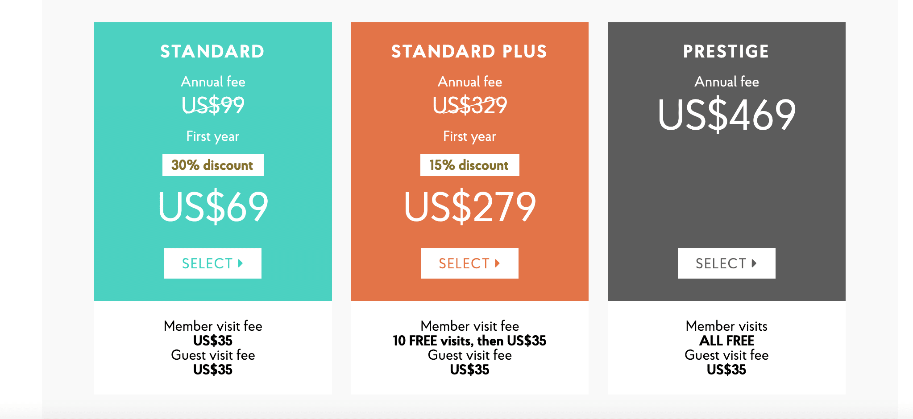Click the arrow icon on Prestige Select button
913x419 pixels.
pyautogui.click(x=754, y=263)
